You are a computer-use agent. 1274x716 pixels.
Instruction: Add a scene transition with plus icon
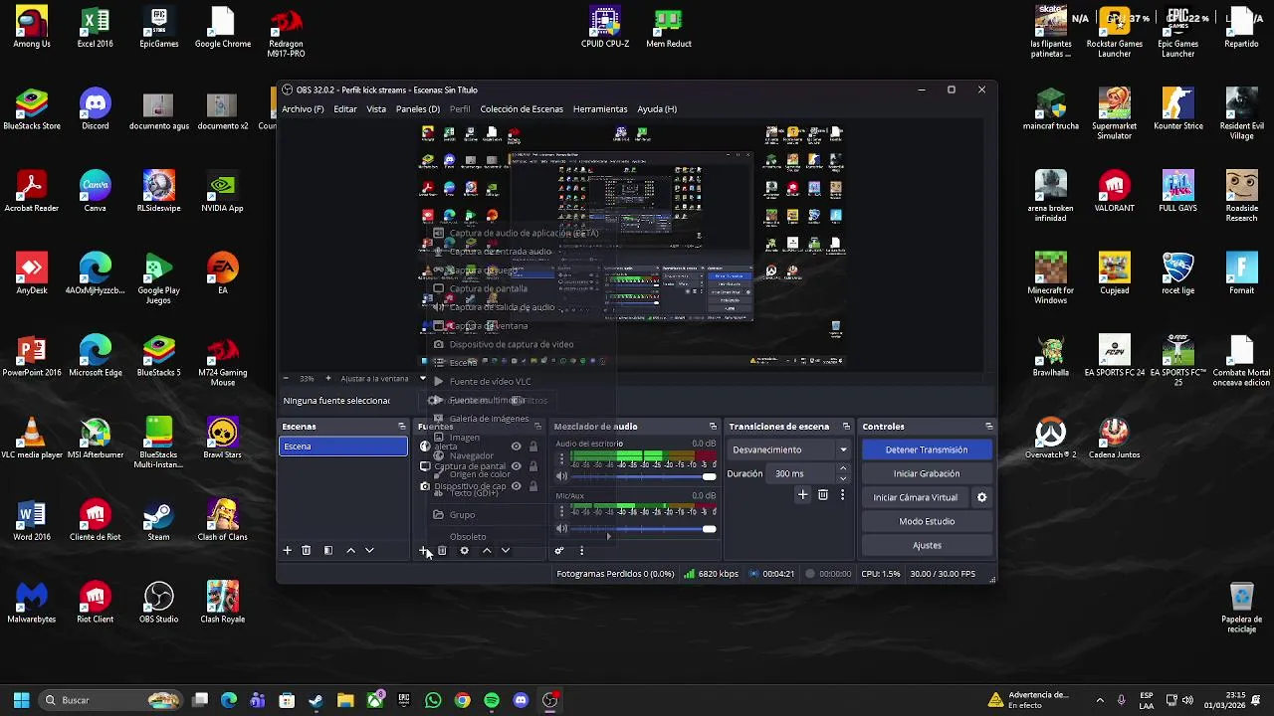point(803,494)
